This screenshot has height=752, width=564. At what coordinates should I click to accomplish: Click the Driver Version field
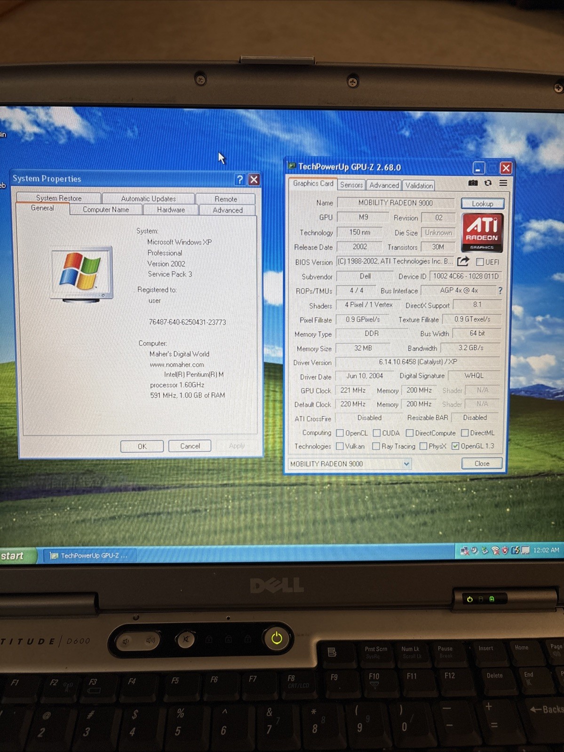(418, 362)
